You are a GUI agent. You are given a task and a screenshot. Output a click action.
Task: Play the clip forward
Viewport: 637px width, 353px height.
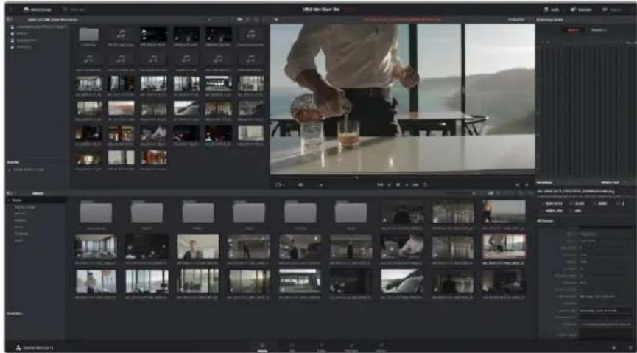(407, 185)
